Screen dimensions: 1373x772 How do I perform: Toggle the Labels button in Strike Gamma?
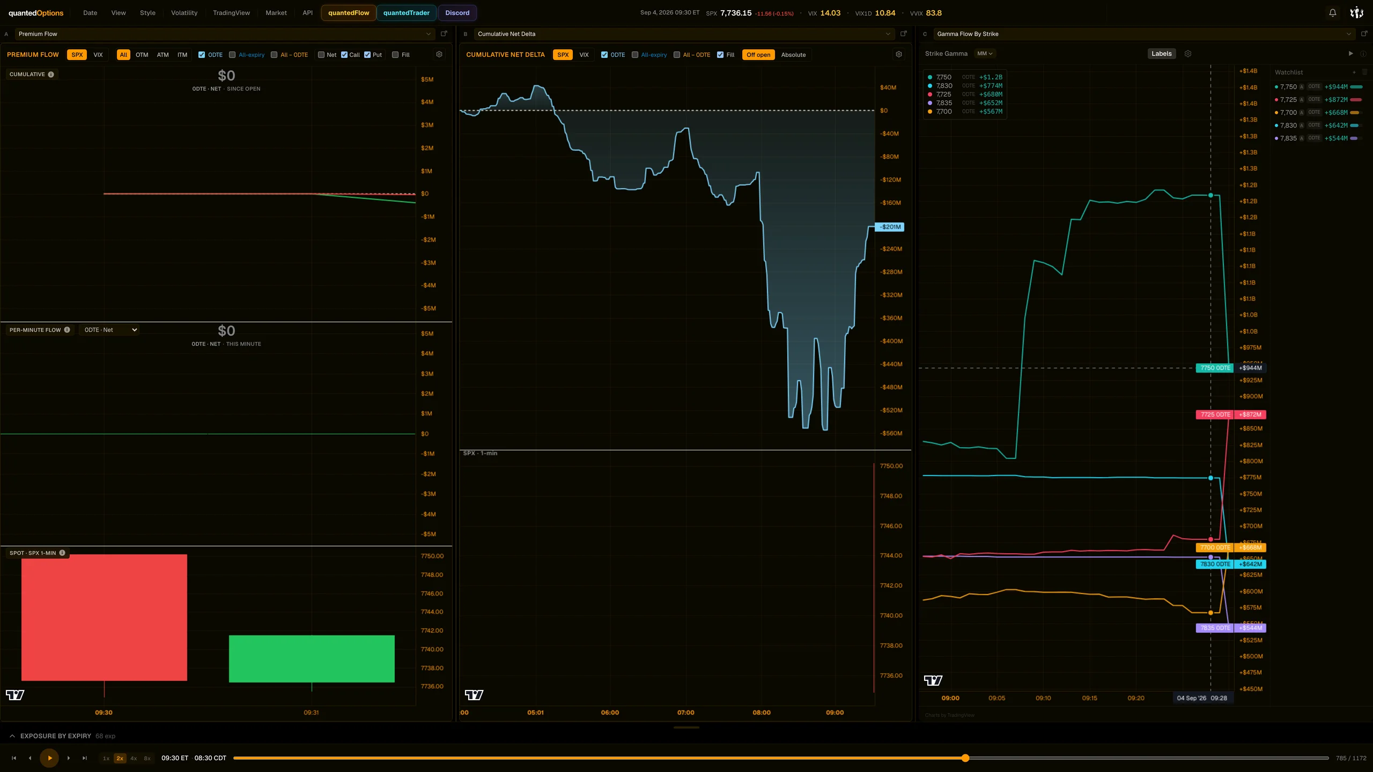(x=1161, y=54)
